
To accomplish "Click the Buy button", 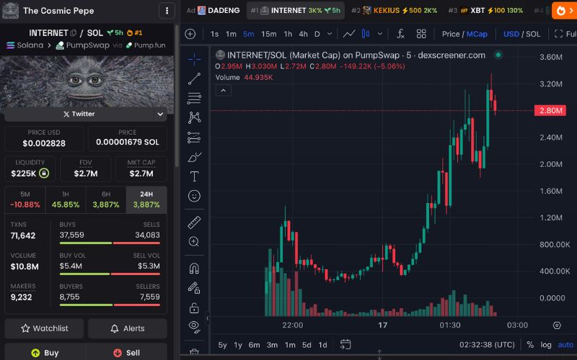I will [x=45, y=353].
